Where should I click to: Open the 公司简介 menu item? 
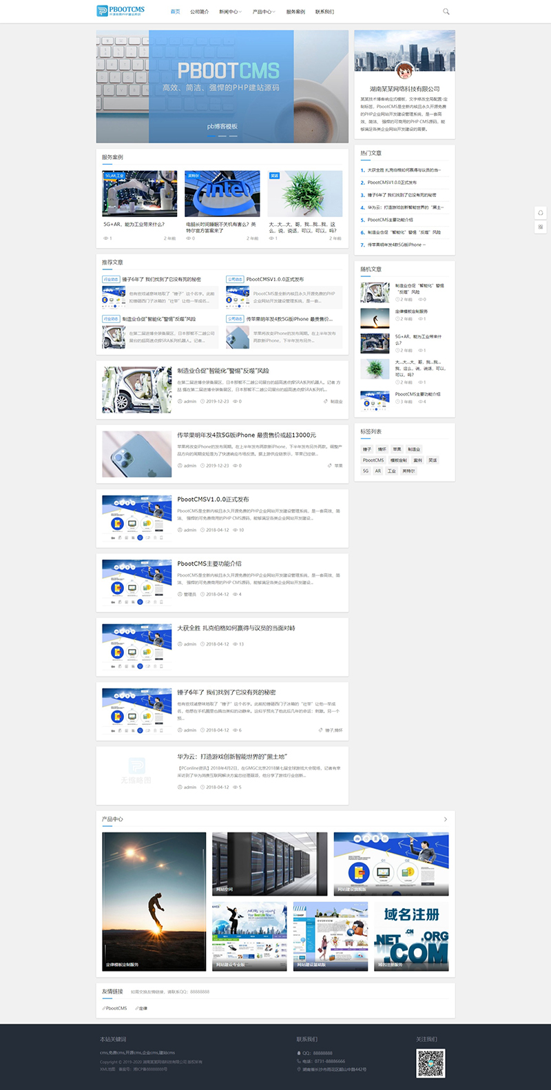199,12
